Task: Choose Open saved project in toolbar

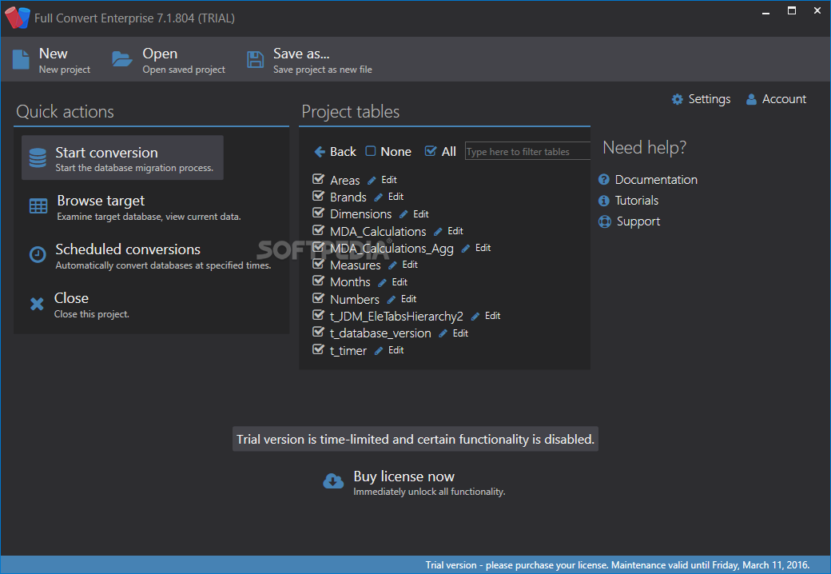Action: click(169, 60)
